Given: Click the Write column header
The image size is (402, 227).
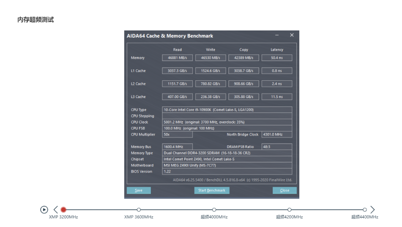Looking at the screenshot, I should (x=211, y=50).
